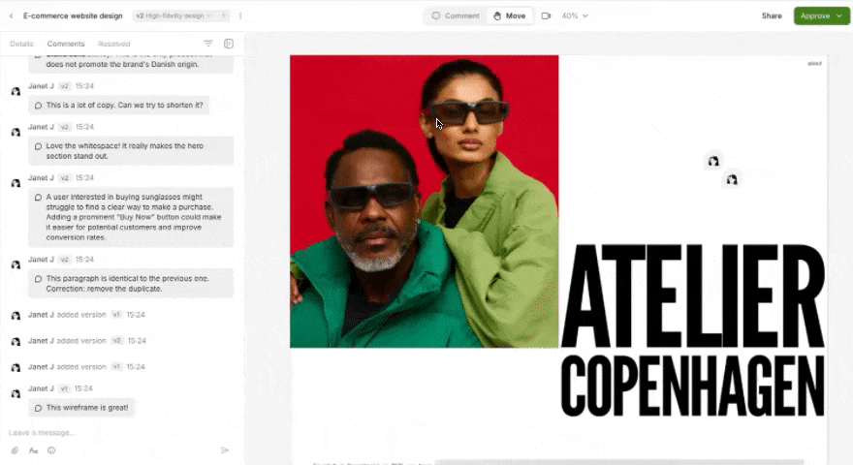Activate the Move tool
This screenshot has width=853, height=465.
(x=510, y=15)
